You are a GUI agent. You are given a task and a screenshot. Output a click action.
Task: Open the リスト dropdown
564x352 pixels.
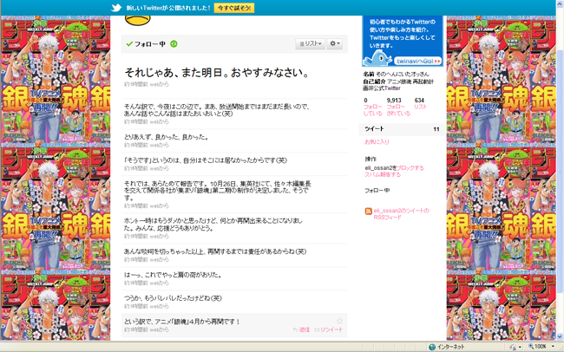coord(310,43)
